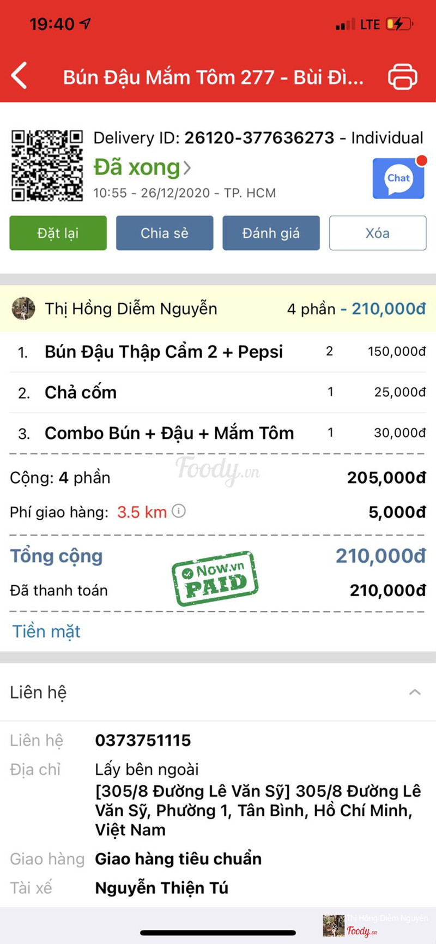This screenshot has width=436, height=944.
Task: Collapse the Liên hệ section
Action: pos(415,693)
